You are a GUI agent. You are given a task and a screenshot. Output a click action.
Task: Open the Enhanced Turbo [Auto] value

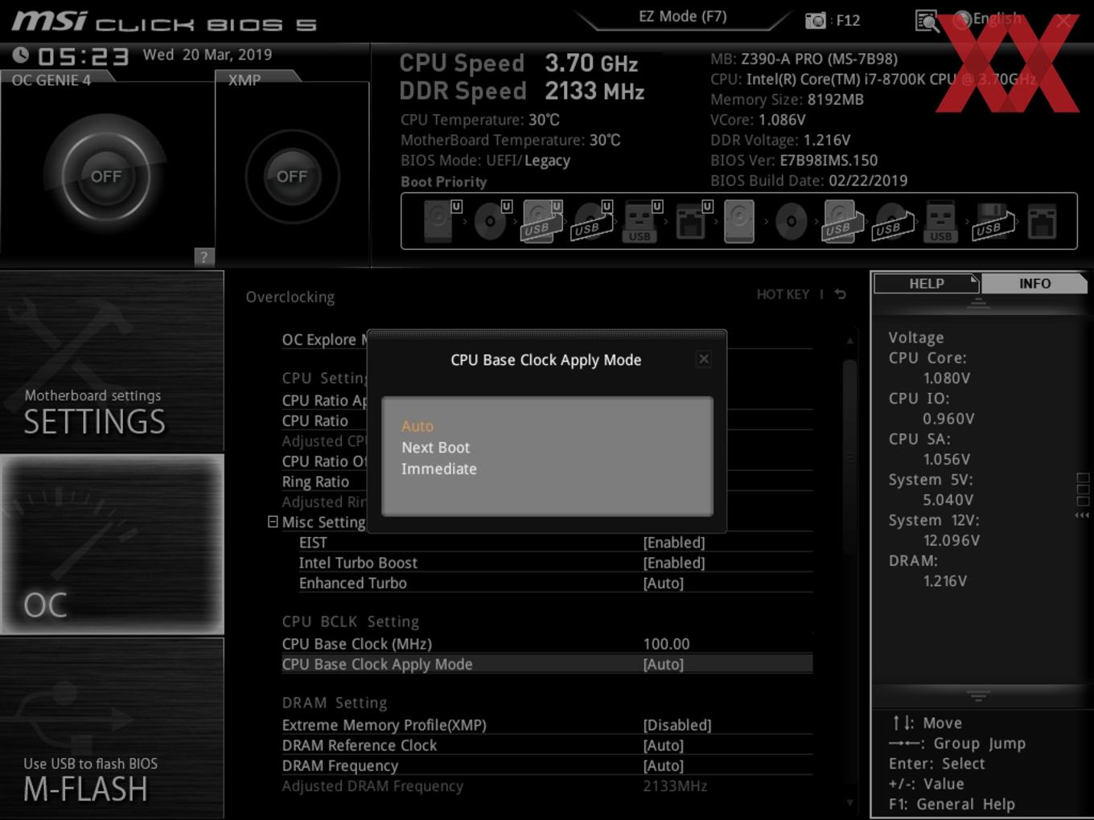point(664,583)
